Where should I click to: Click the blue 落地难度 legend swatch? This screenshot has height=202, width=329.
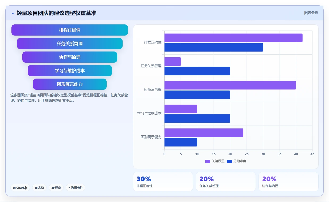[230, 161]
